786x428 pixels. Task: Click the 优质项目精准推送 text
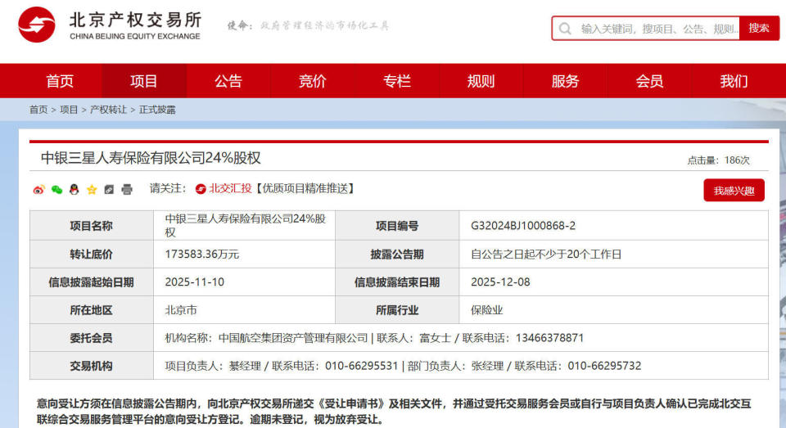click(x=305, y=188)
